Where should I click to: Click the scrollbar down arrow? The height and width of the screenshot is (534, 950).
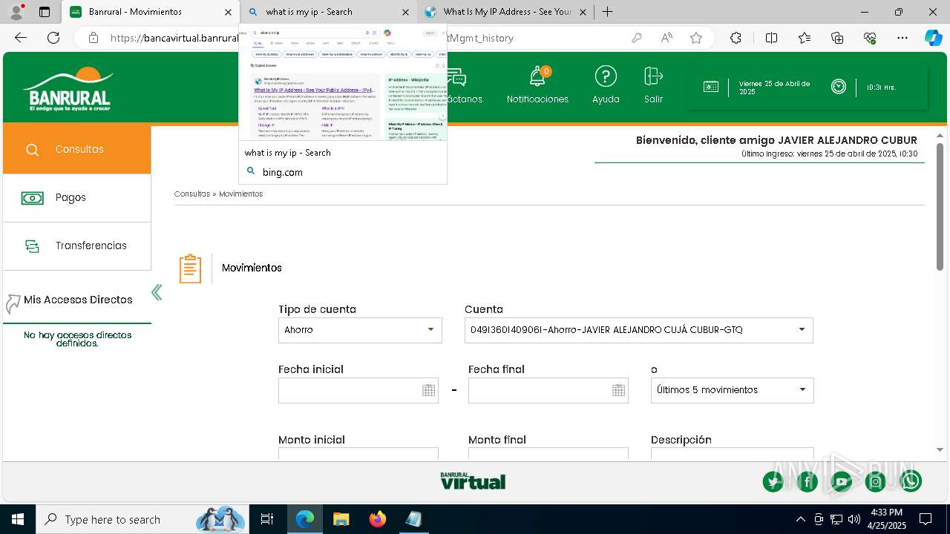coord(940,449)
